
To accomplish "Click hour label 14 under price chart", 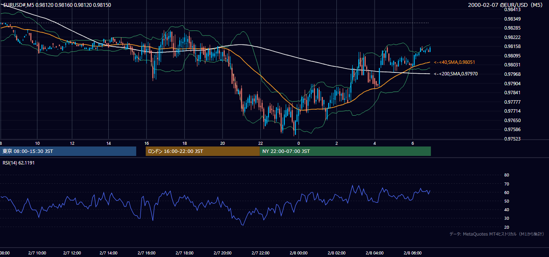I will 109,143.
